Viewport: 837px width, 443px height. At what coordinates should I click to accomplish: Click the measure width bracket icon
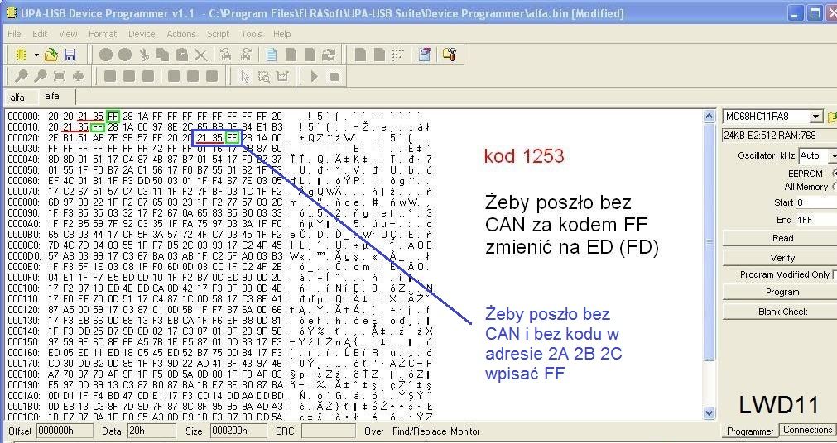click(x=282, y=76)
